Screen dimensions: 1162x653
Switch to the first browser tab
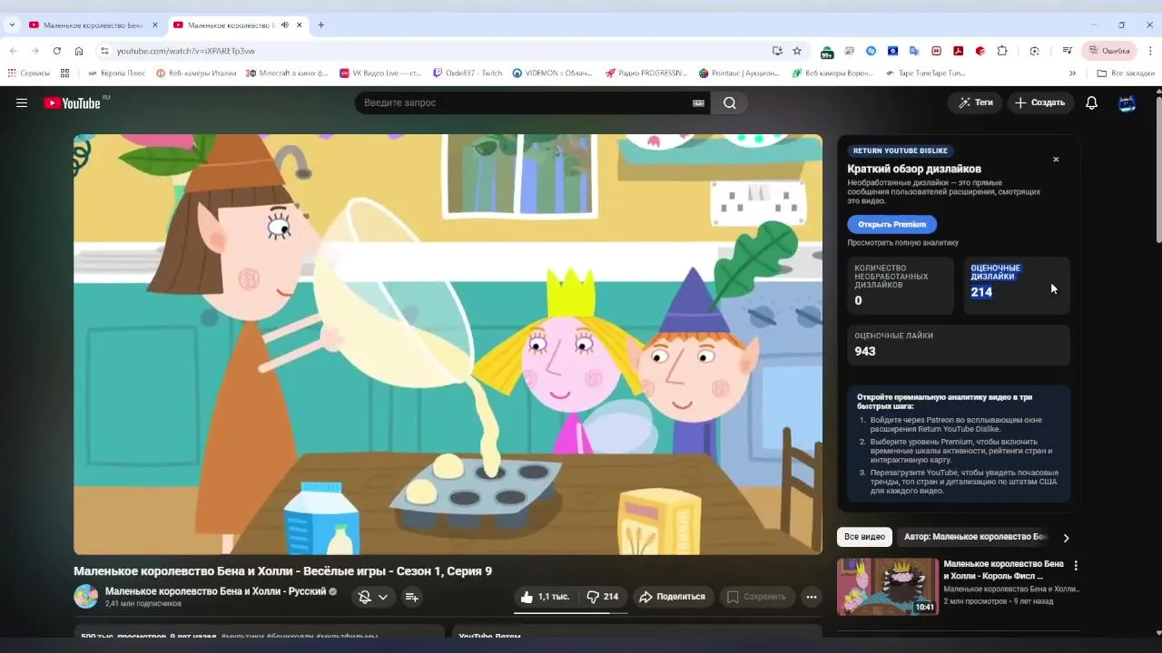tap(93, 25)
